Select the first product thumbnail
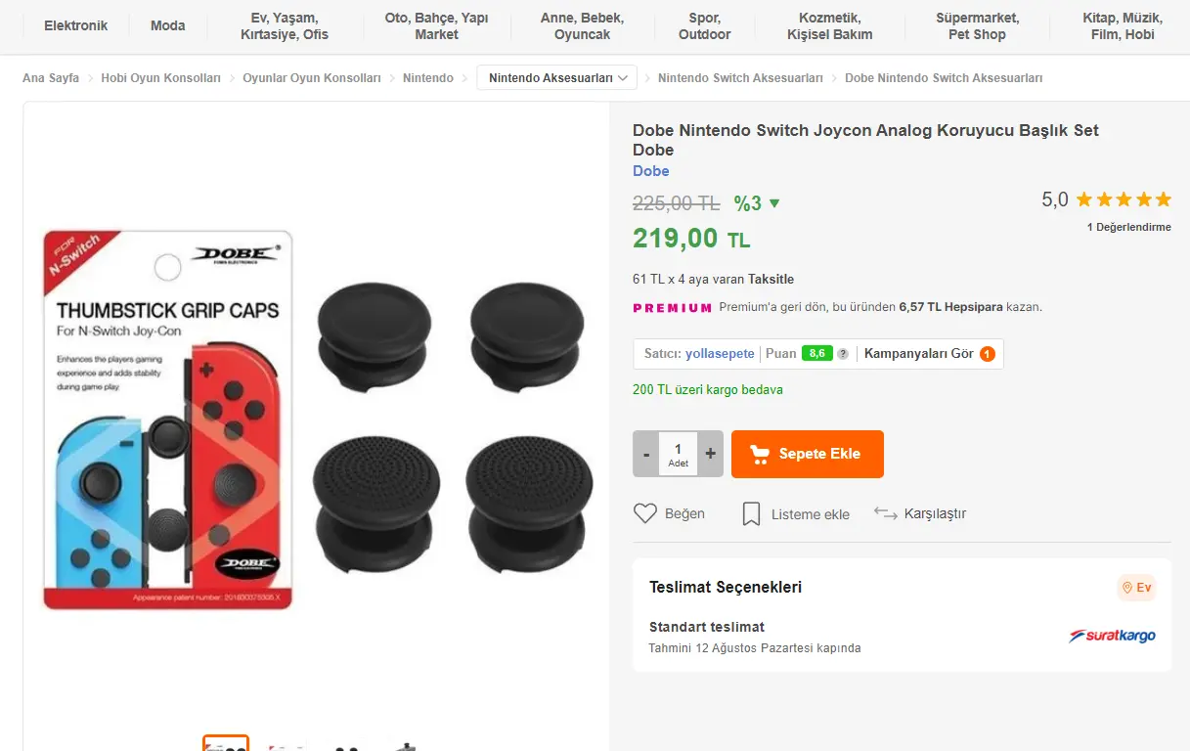Viewport: 1190px width, 751px height. (x=226, y=743)
